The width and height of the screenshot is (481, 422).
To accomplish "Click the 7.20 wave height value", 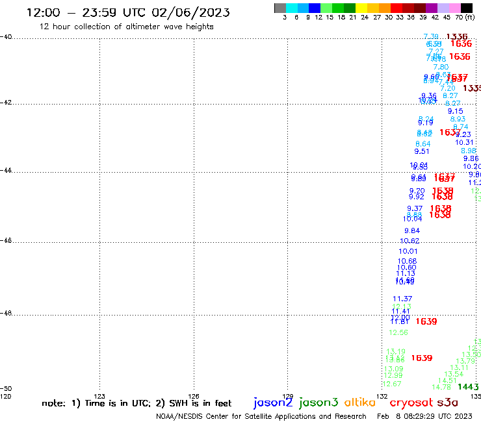I will coord(448,88).
